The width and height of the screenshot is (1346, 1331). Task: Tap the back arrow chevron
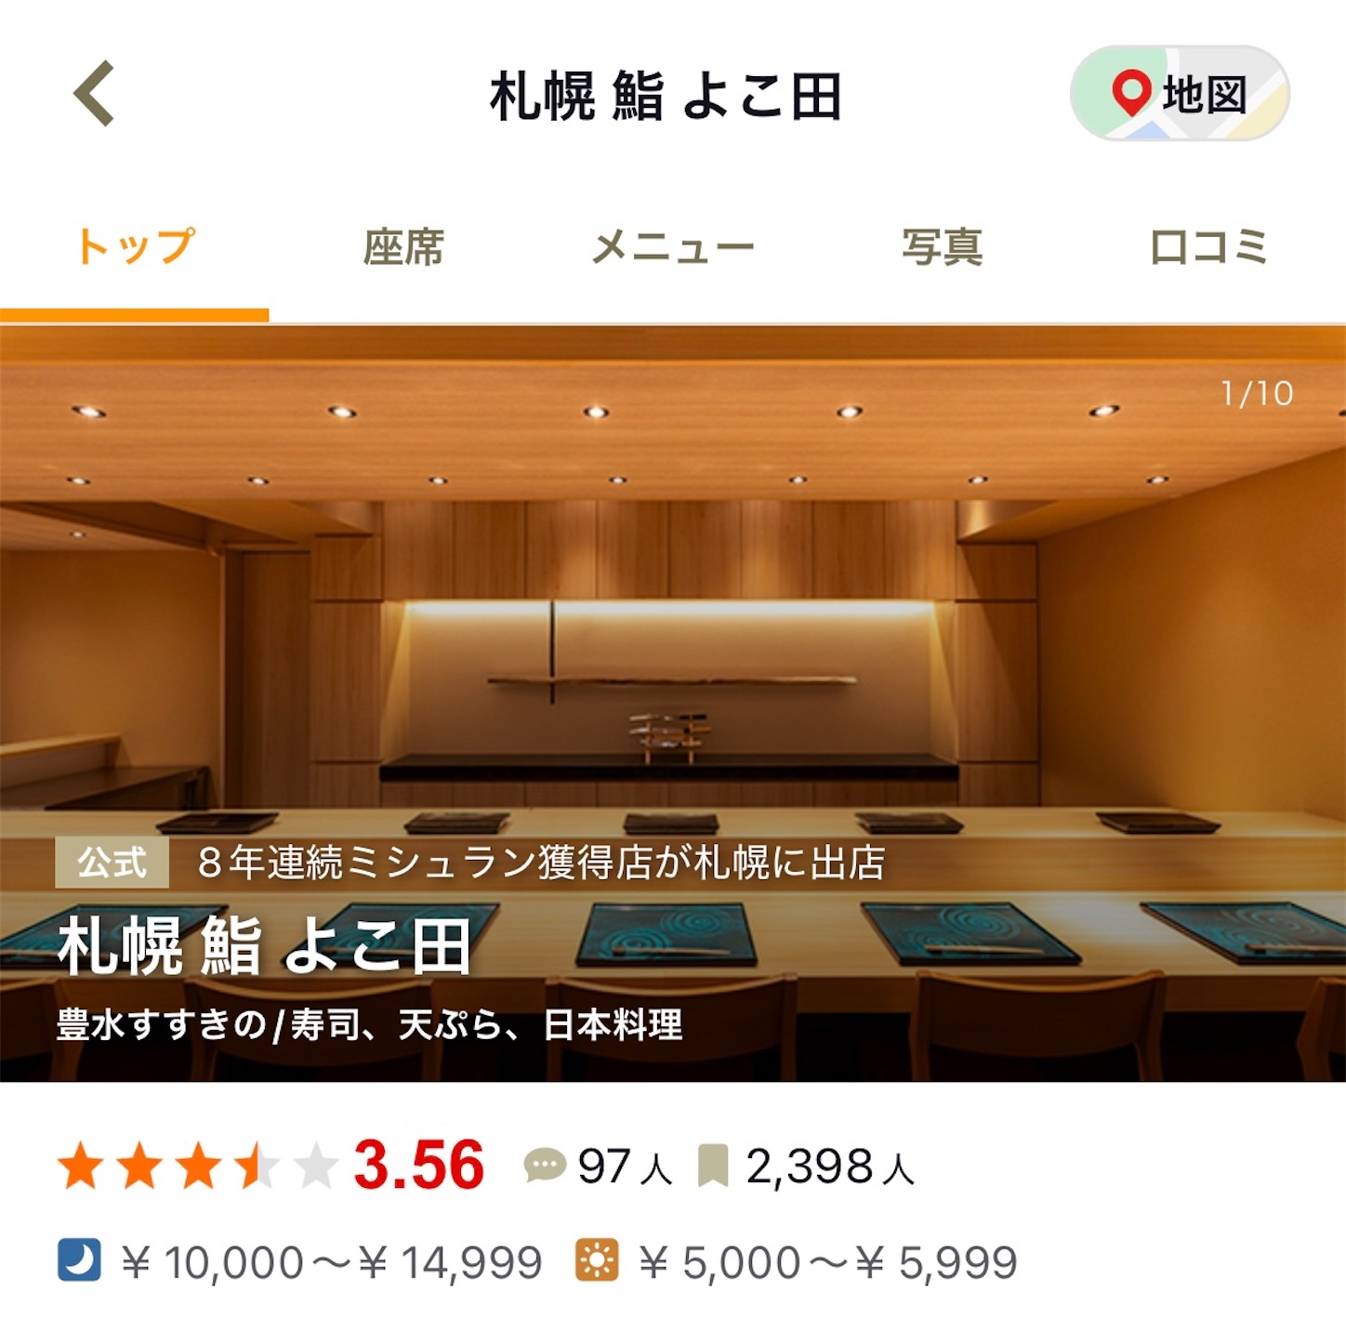pyautogui.click(x=94, y=93)
